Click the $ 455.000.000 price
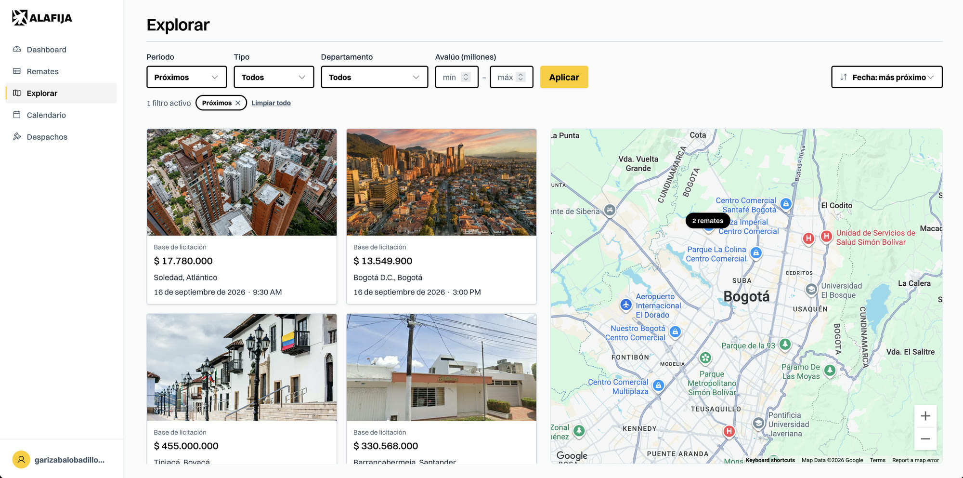 186,446
